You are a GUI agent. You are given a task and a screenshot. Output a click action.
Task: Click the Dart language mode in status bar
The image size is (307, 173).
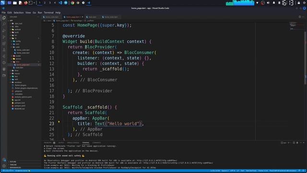click(242, 171)
